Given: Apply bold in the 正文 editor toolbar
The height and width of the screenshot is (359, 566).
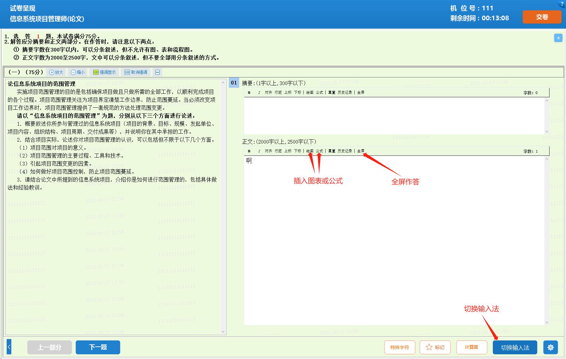Looking at the screenshot, I should [249, 151].
